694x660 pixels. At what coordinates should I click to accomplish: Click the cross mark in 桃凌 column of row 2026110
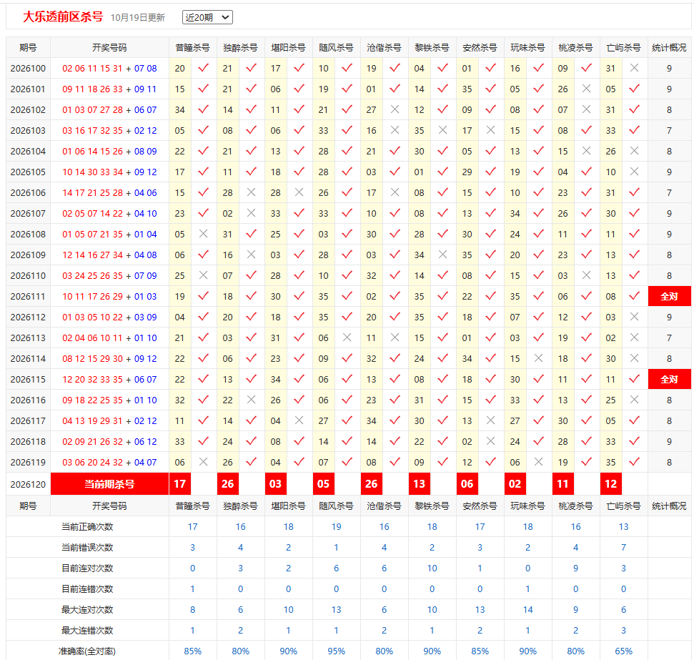tap(587, 275)
